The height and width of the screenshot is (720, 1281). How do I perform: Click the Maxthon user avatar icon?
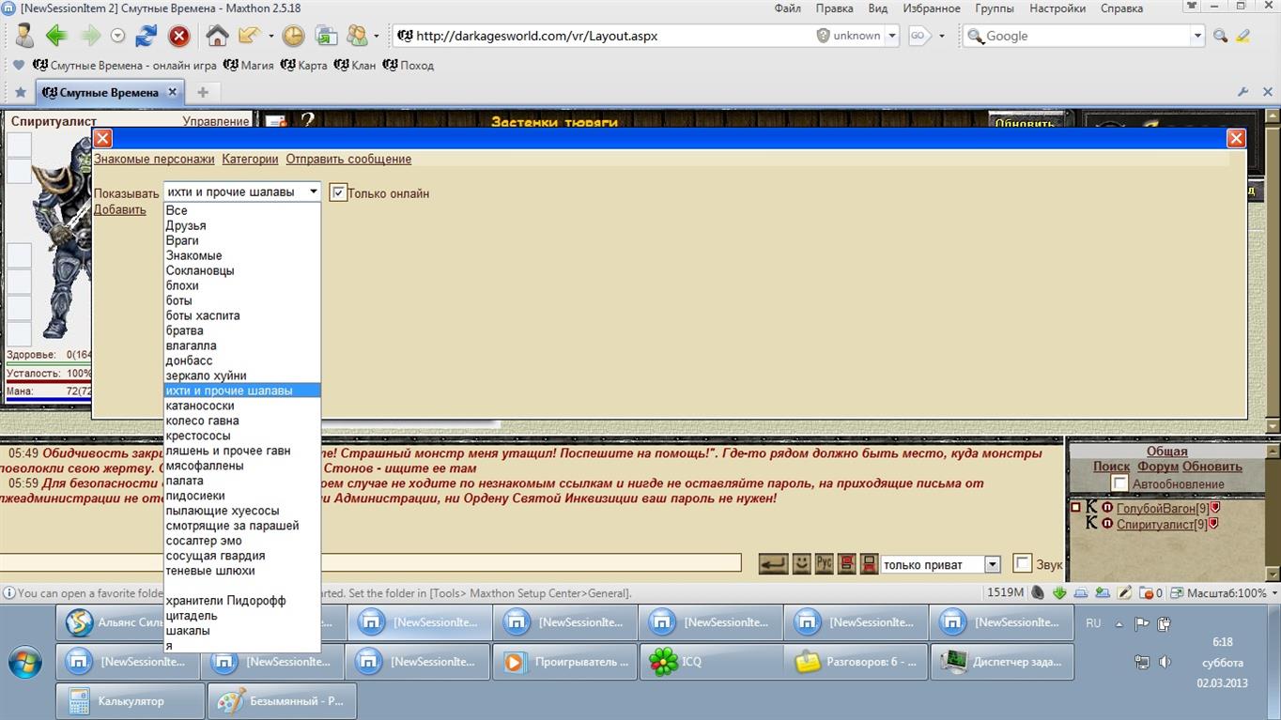pyautogui.click(x=23, y=36)
